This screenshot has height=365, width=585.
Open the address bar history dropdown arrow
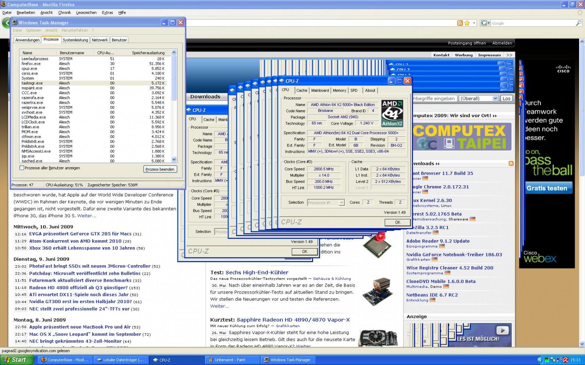[474, 23]
